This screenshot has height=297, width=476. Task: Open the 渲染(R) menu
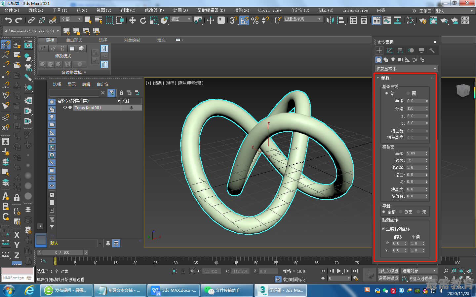pos(242,11)
